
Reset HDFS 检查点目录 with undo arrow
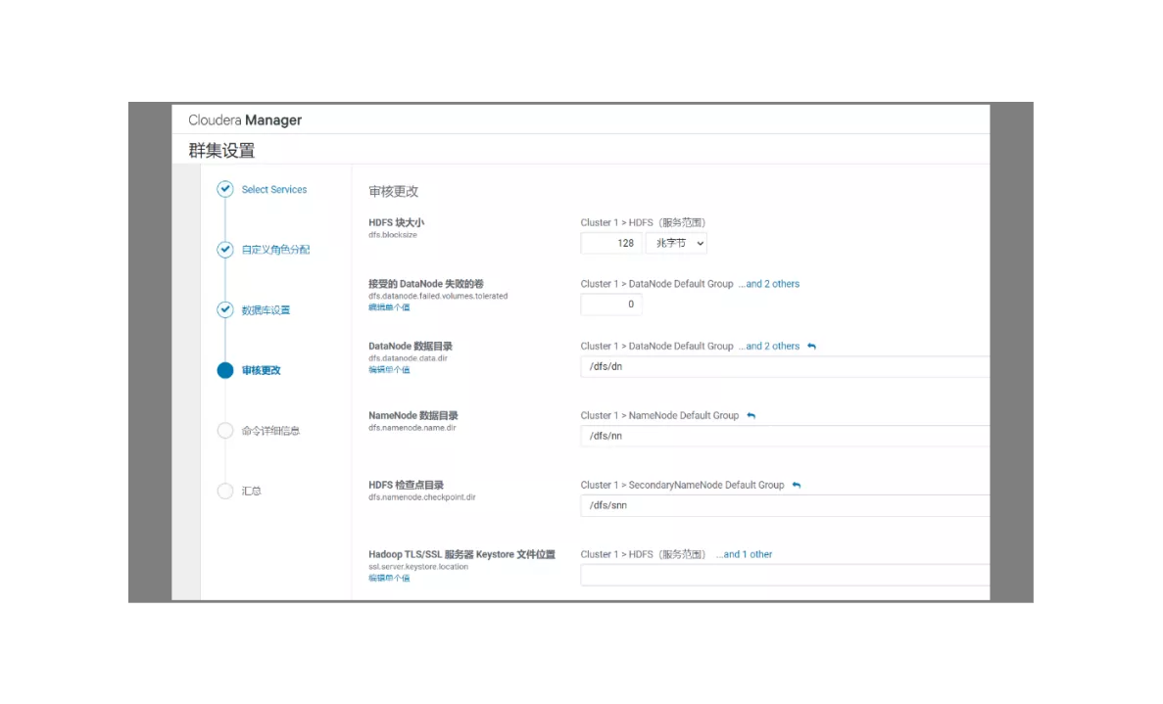(x=796, y=486)
